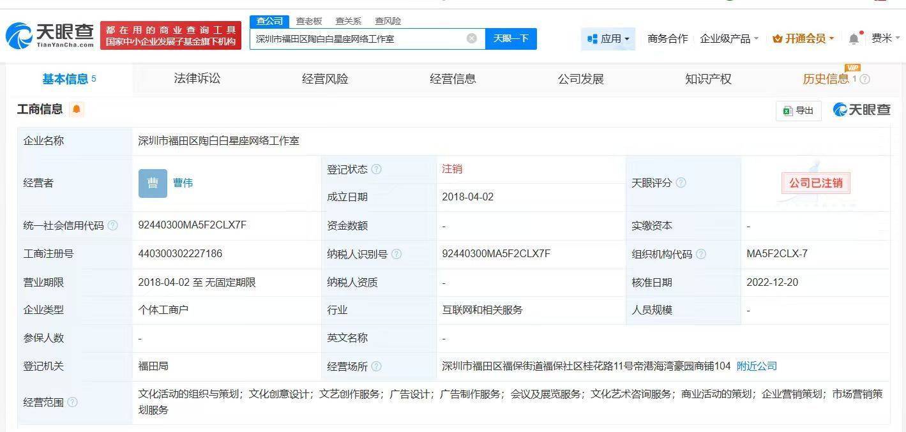
Task: Open the 应用 dropdown menu
Action: pyautogui.click(x=608, y=39)
